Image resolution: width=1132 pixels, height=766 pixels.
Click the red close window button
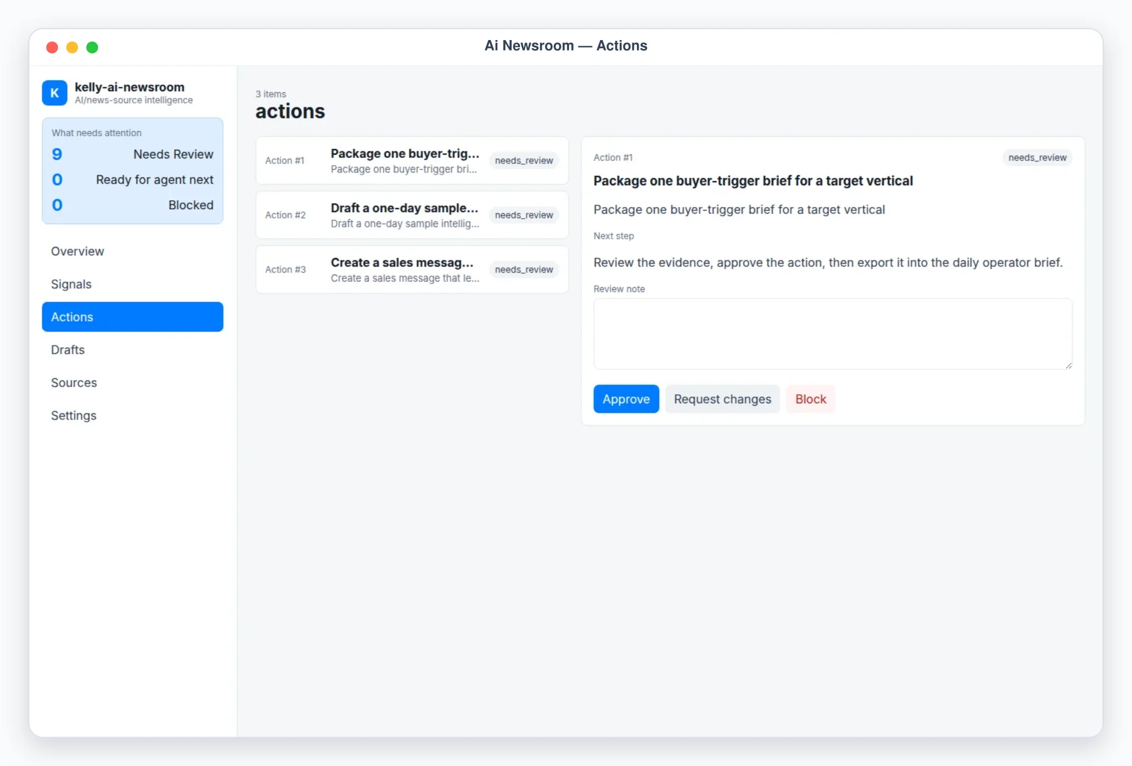pos(52,47)
